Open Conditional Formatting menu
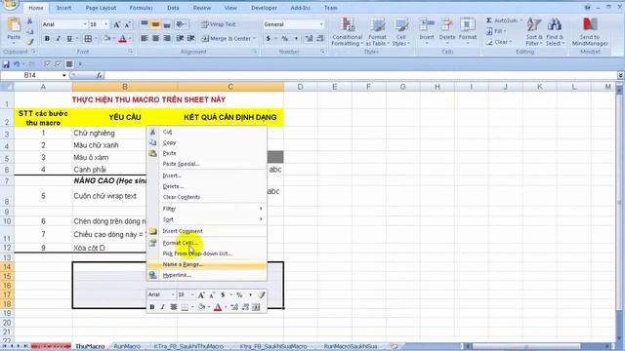The height and width of the screenshot is (351, 625). click(x=348, y=32)
